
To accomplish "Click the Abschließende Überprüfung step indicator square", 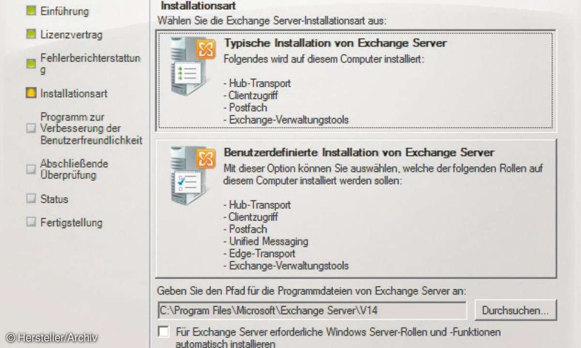I will pos(31,169).
